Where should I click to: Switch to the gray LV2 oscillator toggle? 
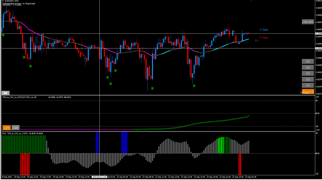[x=16, y=128]
